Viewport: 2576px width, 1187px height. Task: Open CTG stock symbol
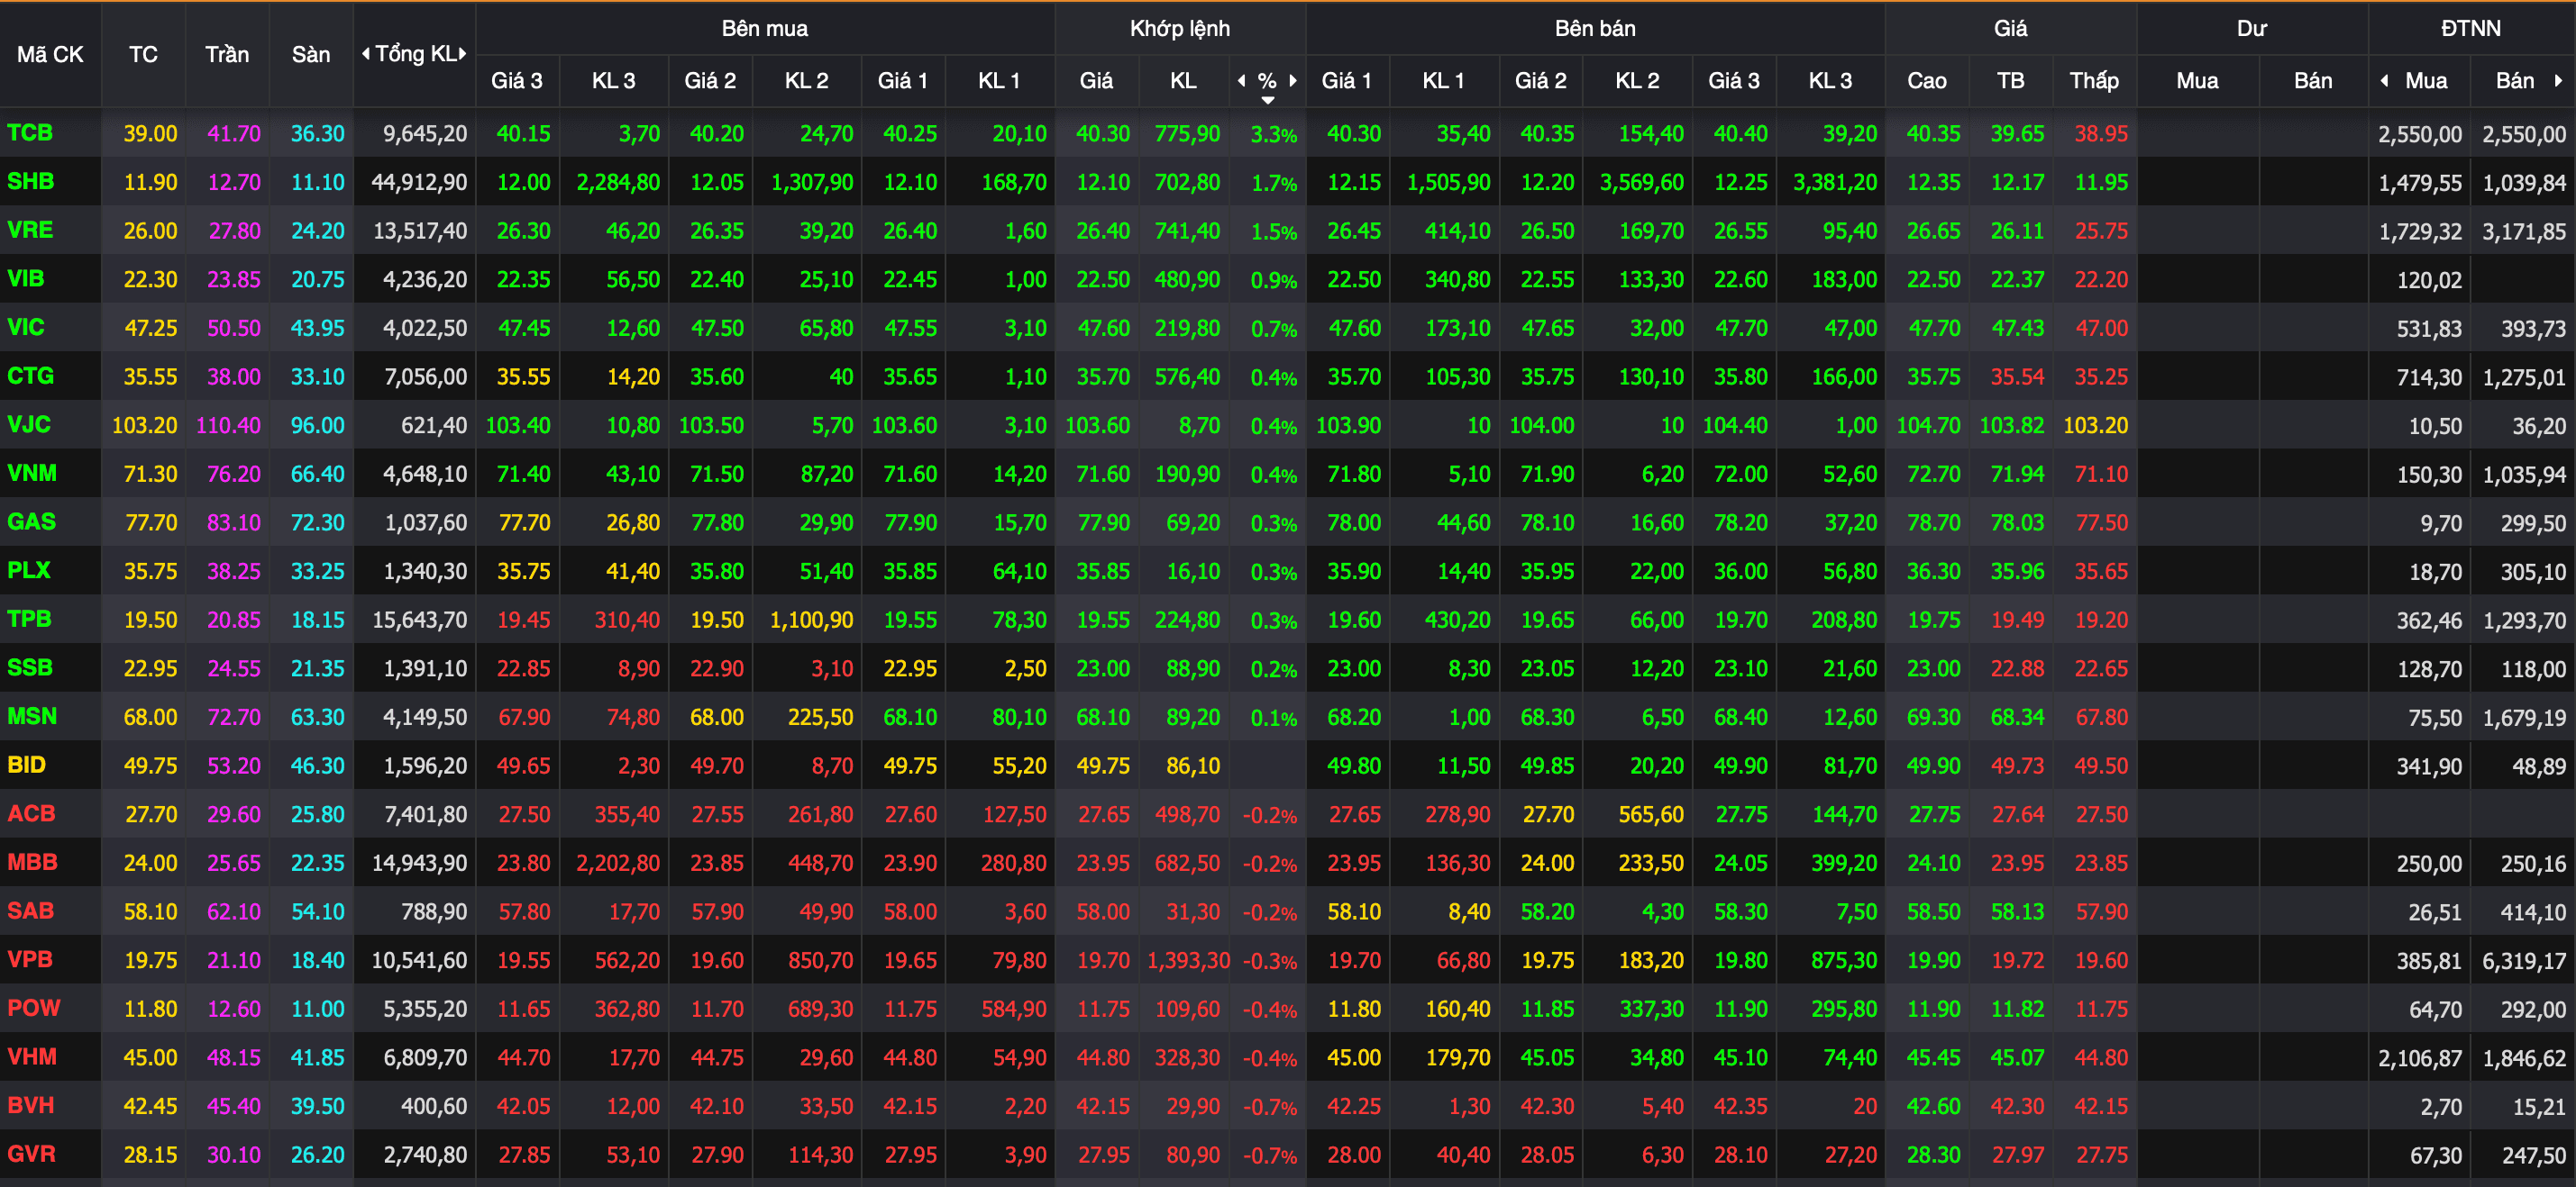coord(31,376)
